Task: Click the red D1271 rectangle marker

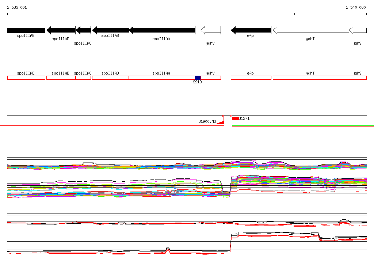Action: click(236, 118)
